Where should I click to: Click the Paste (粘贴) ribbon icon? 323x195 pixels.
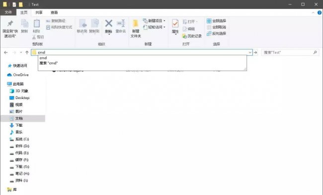point(37,24)
